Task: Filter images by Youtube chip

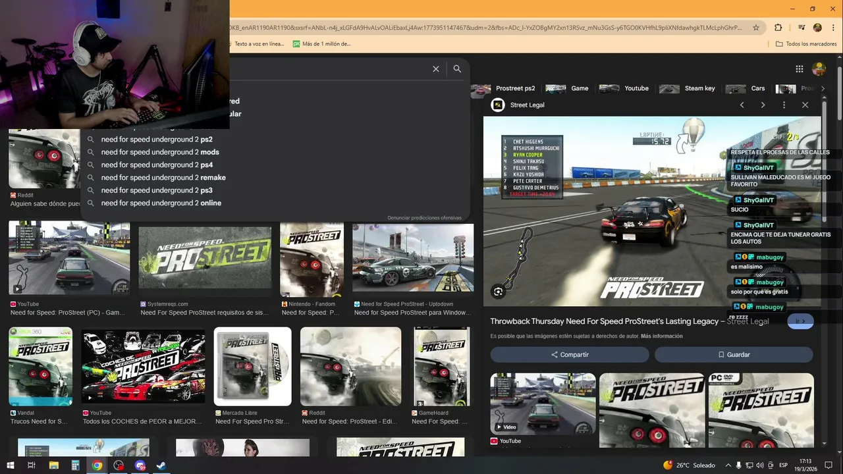Action: coord(624,88)
